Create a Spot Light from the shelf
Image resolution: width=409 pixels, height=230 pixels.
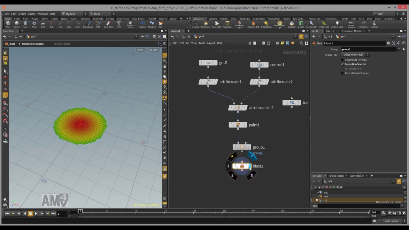pyautogui.click(x=217, y=24)
